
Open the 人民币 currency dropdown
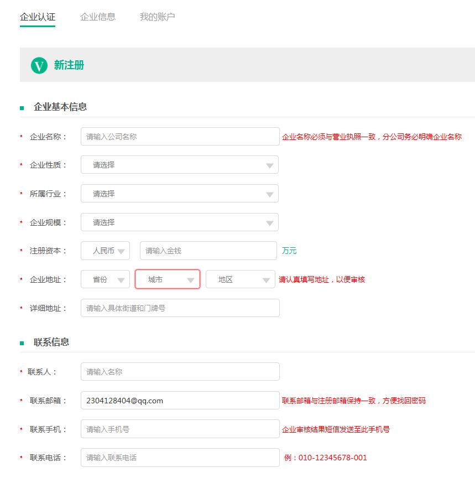pos(105,251)
